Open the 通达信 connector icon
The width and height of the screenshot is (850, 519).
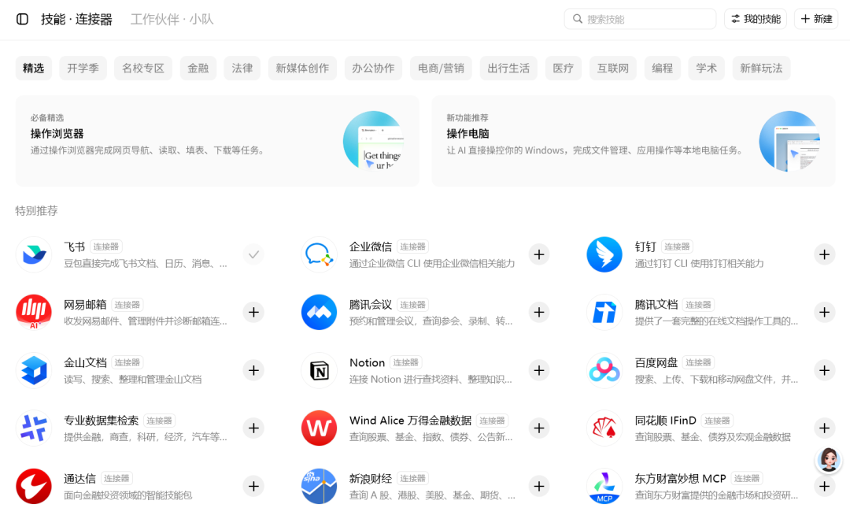point(34,487)
